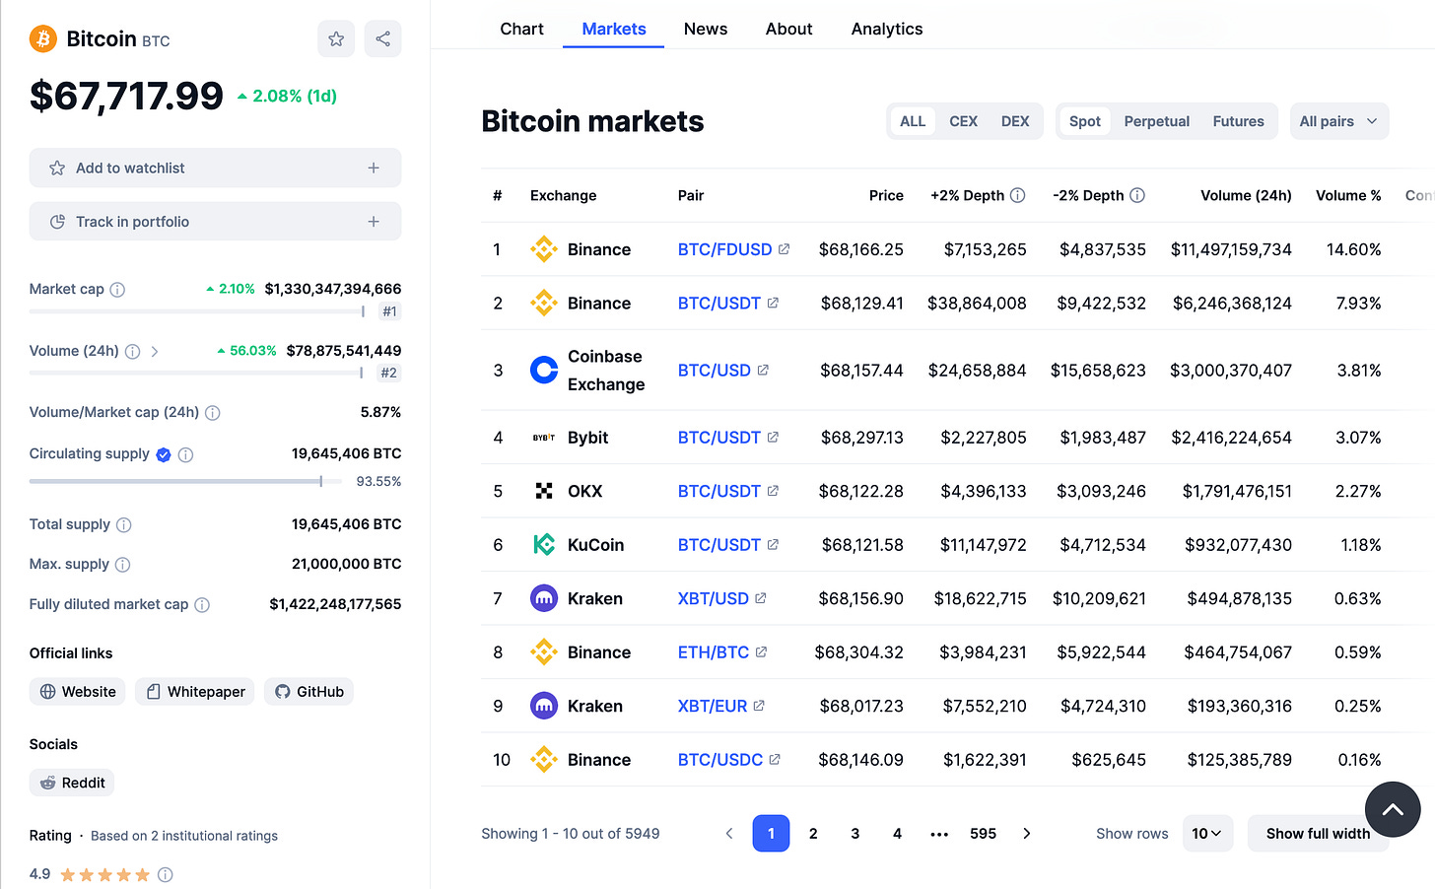Expand the Volume (24h) chevron

coord(155,351)
